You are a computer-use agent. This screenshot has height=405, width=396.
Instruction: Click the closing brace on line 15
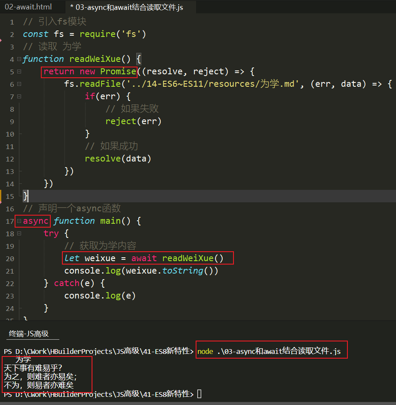25,196
